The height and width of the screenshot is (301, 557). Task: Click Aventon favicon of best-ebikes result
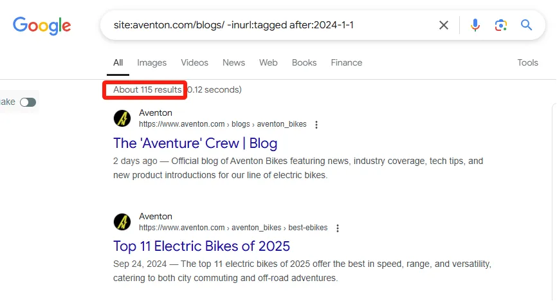(x=122, y=222)
